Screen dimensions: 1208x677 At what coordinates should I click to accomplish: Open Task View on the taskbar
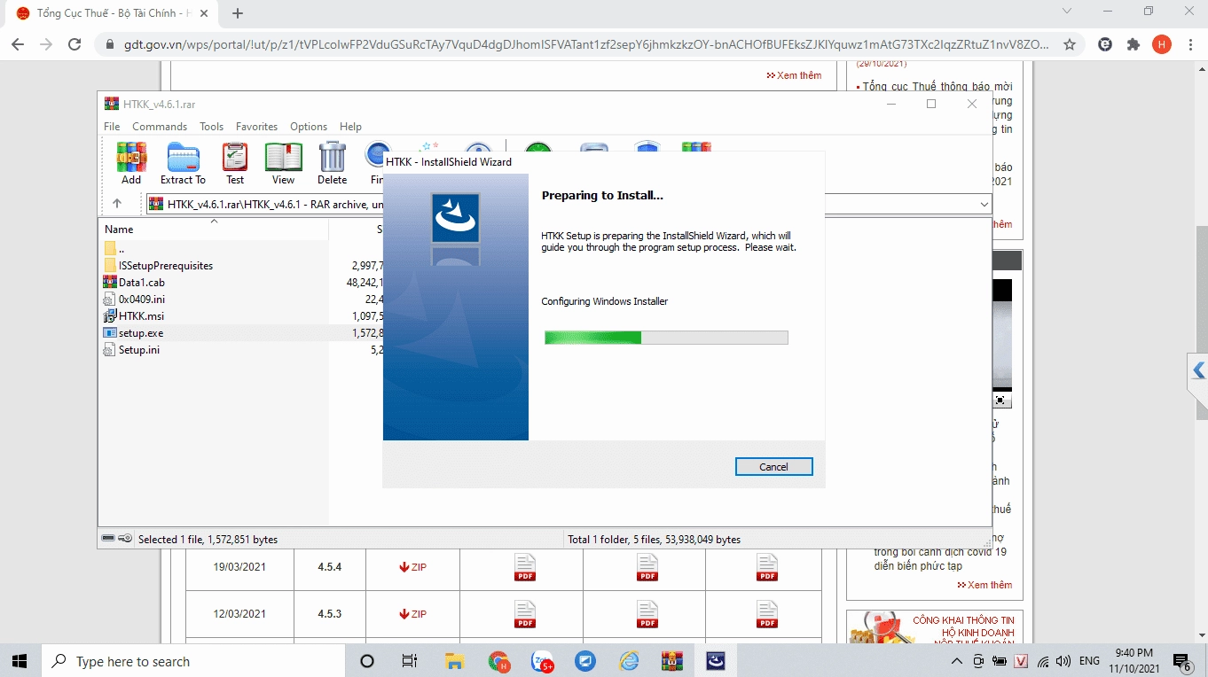pyautogui.click(x=409, y=661)
